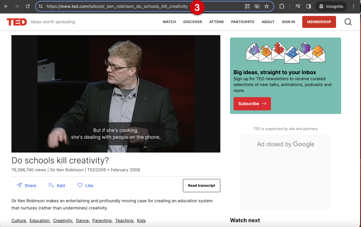The width and height of the screenshot is (361, 227).
Task: Click Add to list button
Action: click(x=57, y=186)
